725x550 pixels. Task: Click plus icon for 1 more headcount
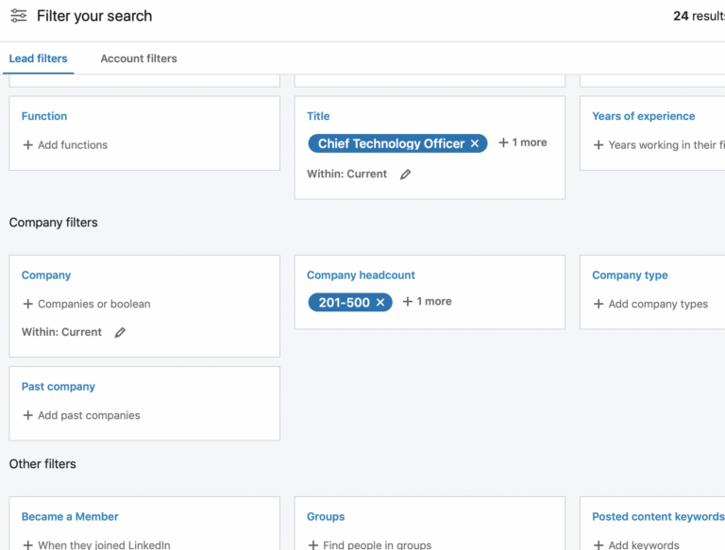click(408, 302)
